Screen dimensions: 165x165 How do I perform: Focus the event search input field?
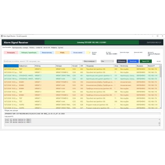click(43, 61)
